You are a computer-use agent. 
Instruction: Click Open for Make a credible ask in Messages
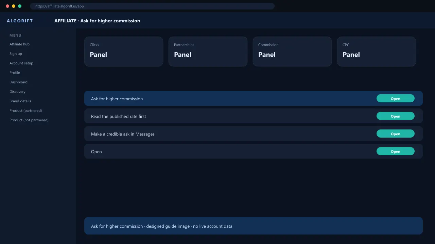395,134
